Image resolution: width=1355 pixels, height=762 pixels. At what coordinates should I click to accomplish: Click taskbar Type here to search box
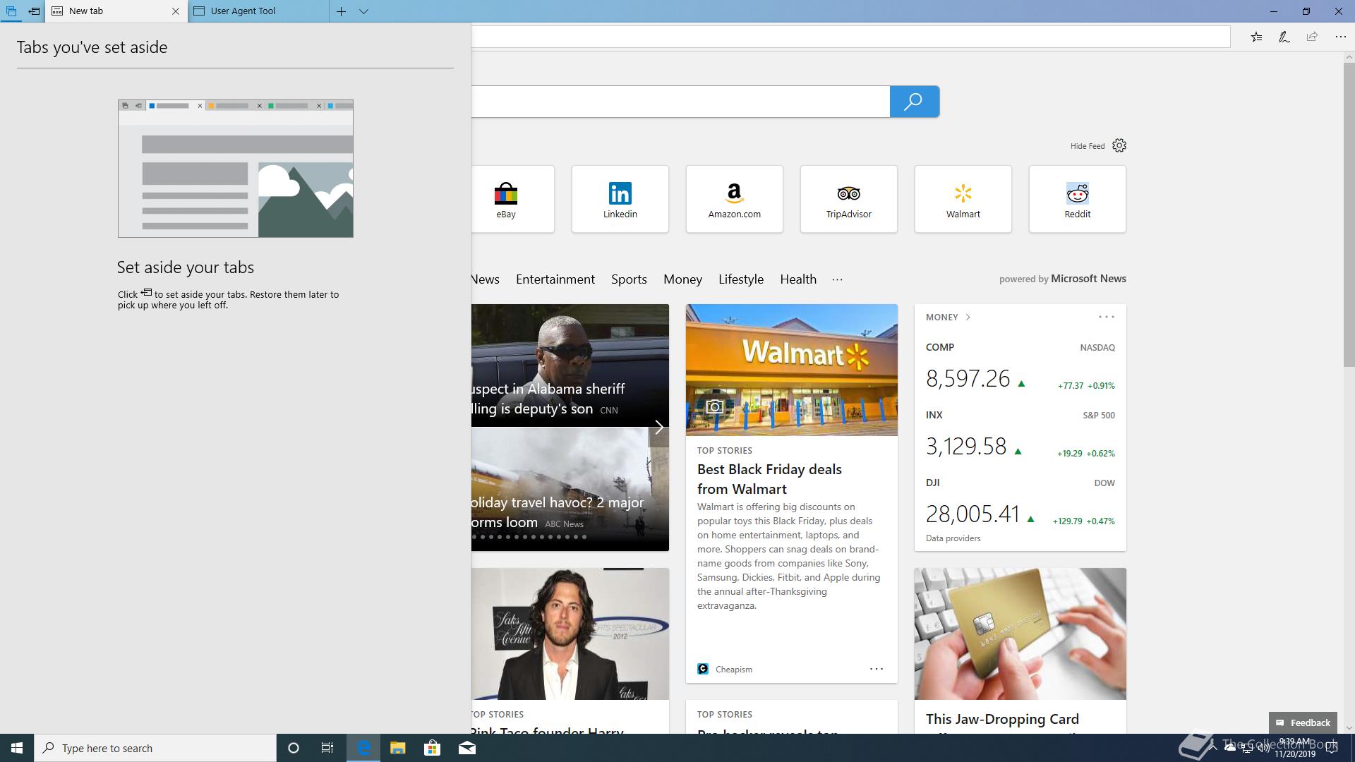point(155,748)
